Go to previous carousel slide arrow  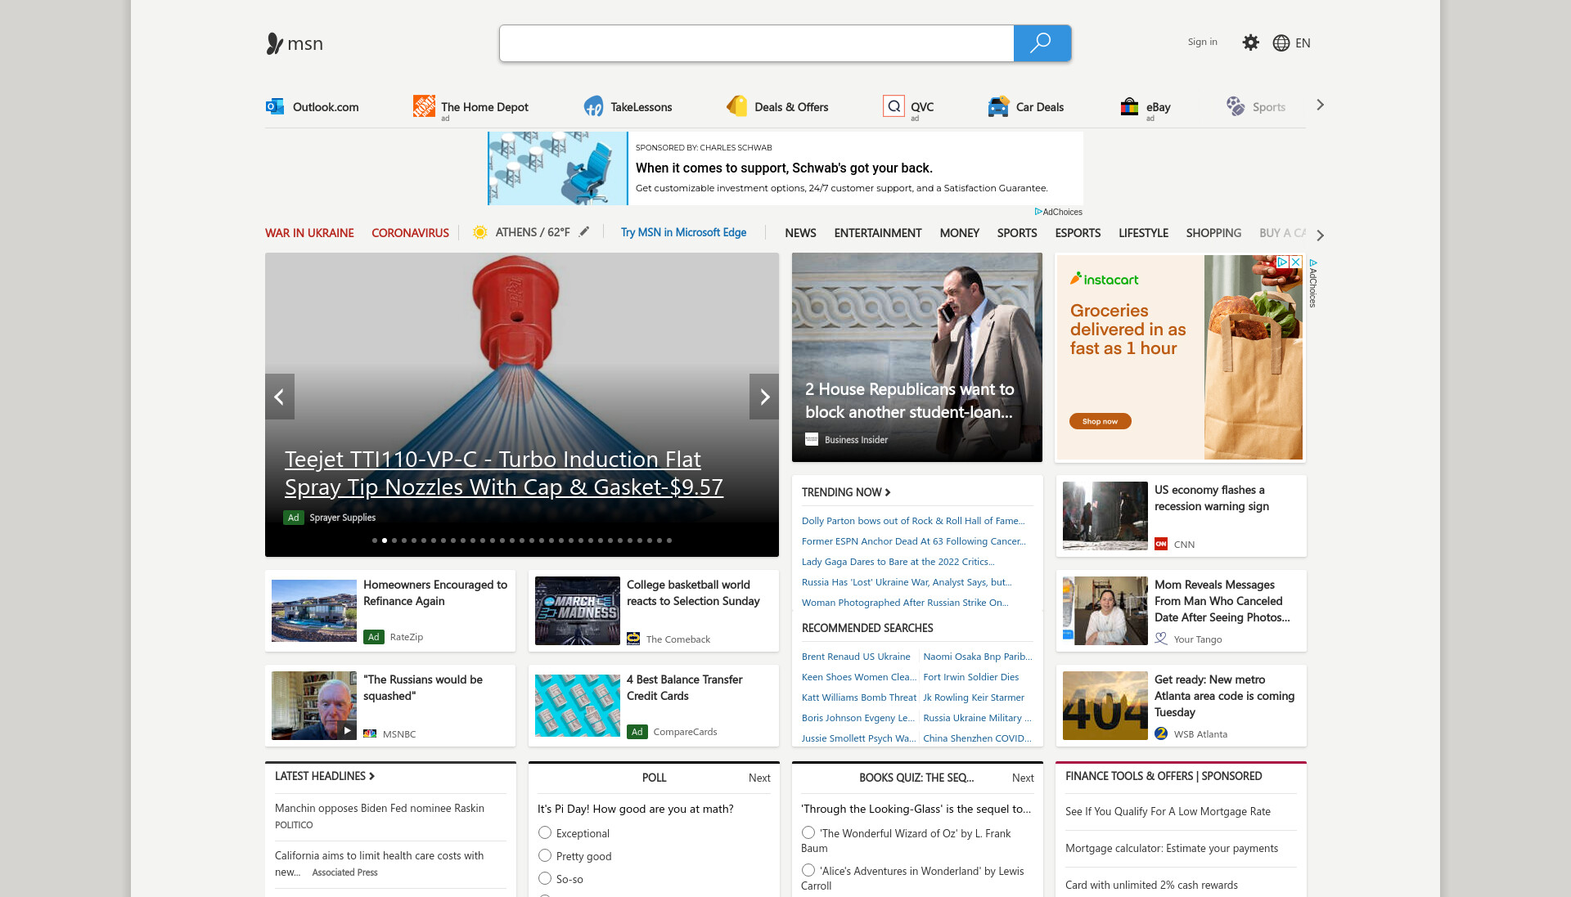(x=280, y=397)
